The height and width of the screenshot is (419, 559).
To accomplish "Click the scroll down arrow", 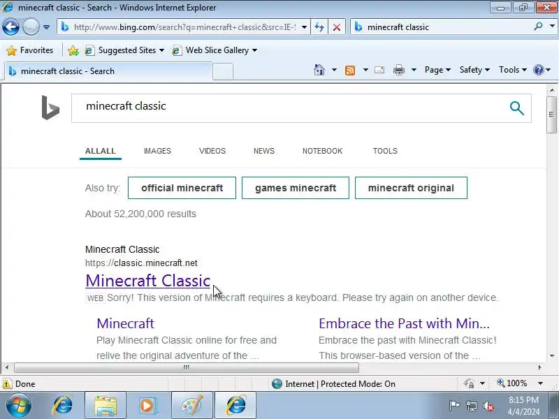I will (x=552, y=355).
